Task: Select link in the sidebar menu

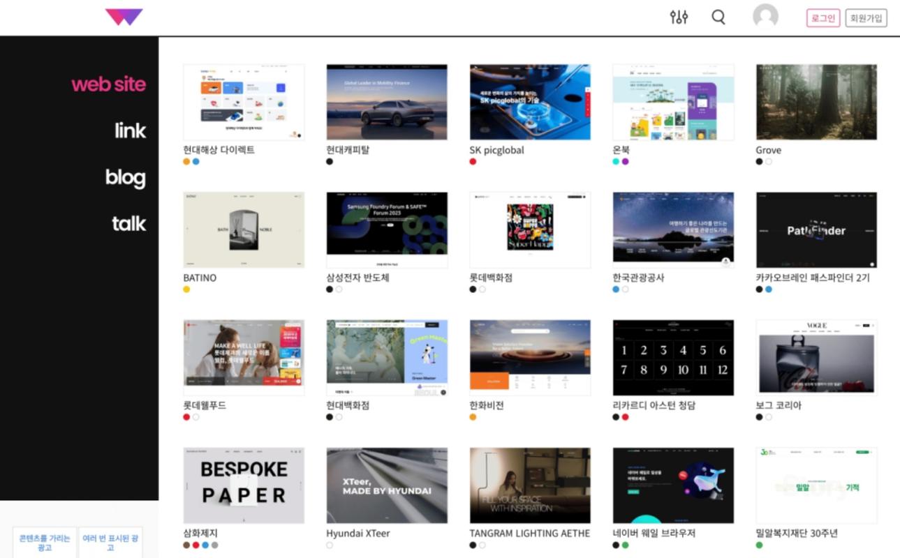Action: pyautogui.click(x=130, y=130)
